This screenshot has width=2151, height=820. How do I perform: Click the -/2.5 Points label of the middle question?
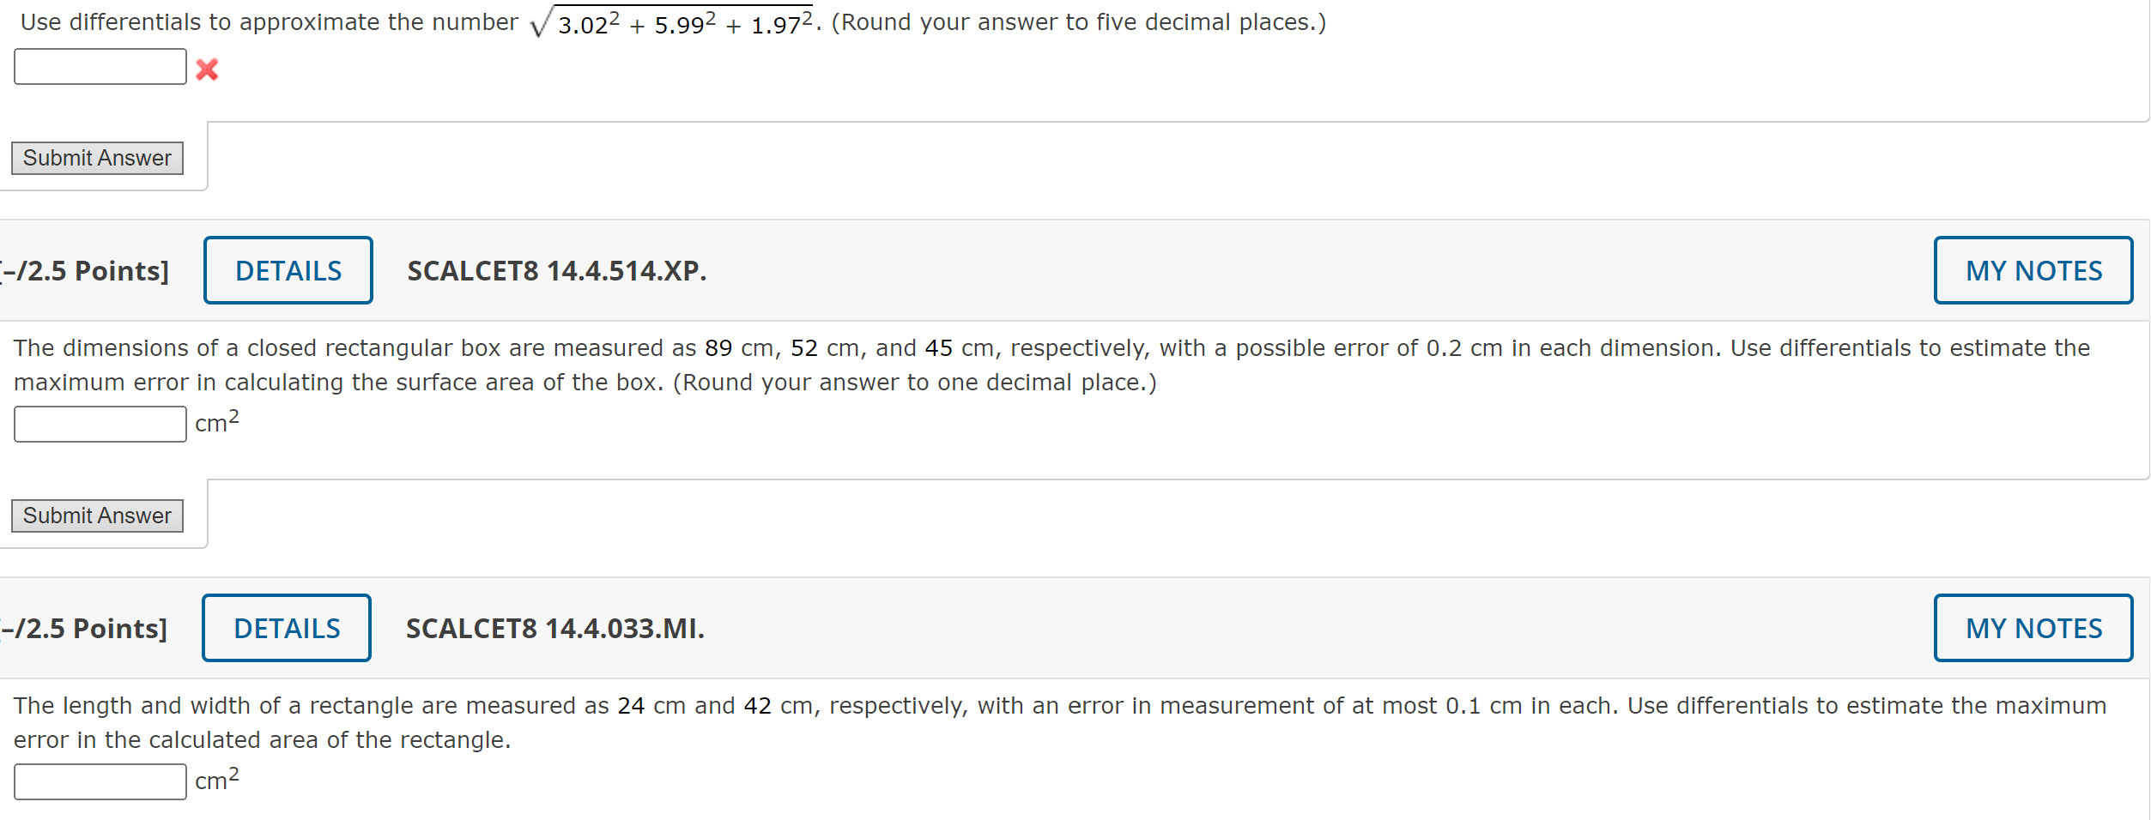[x=84, y=270]
